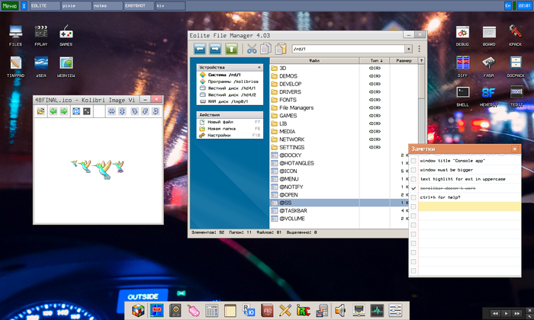
Task: Show next image with green right arrow
Action: [x=65, y=111]
